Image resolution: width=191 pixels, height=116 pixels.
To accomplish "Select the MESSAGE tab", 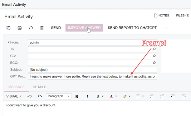I will [17, 87].
